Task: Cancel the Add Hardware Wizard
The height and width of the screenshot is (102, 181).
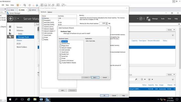Action: coord(105,77)
